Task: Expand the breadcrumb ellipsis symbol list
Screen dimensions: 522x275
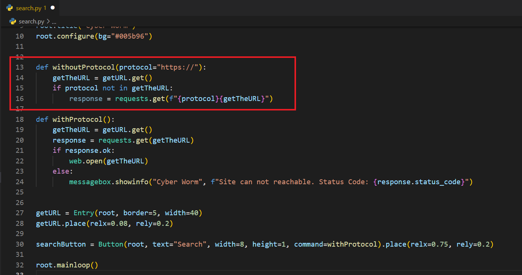Action: [x=53, y=22]
